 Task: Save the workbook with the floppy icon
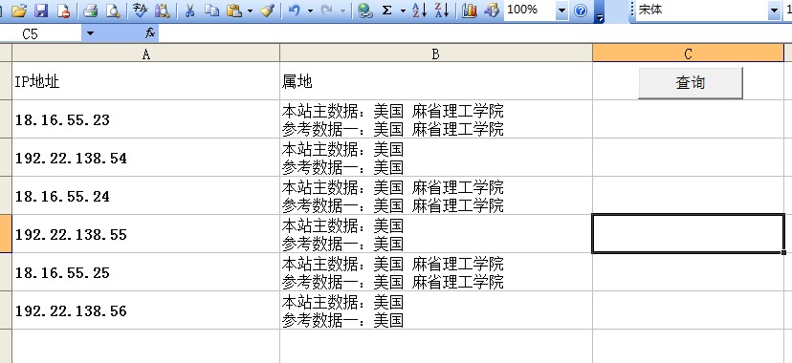[41, 11]
